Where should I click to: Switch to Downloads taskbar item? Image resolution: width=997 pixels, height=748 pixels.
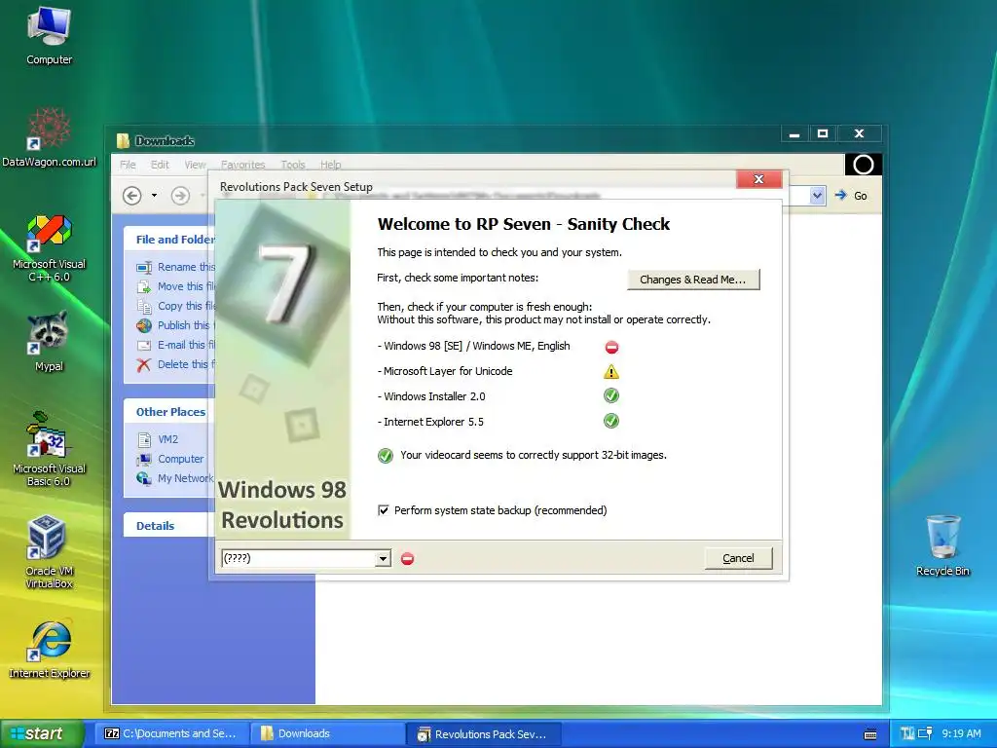coord(328,734)
